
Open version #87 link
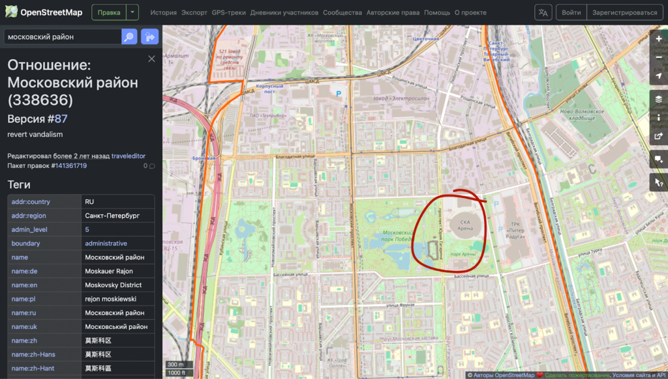pyautogui.click(x=61, y=119)
